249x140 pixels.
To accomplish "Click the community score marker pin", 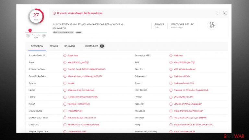I will (30, 31).
